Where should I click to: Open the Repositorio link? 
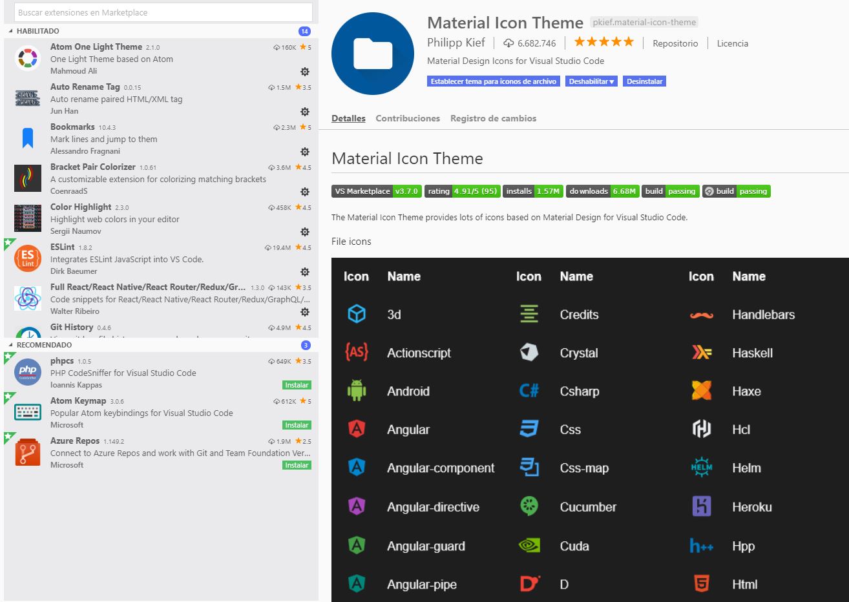[675, 43]
